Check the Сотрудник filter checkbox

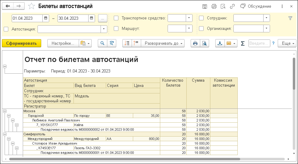[201, 18]
